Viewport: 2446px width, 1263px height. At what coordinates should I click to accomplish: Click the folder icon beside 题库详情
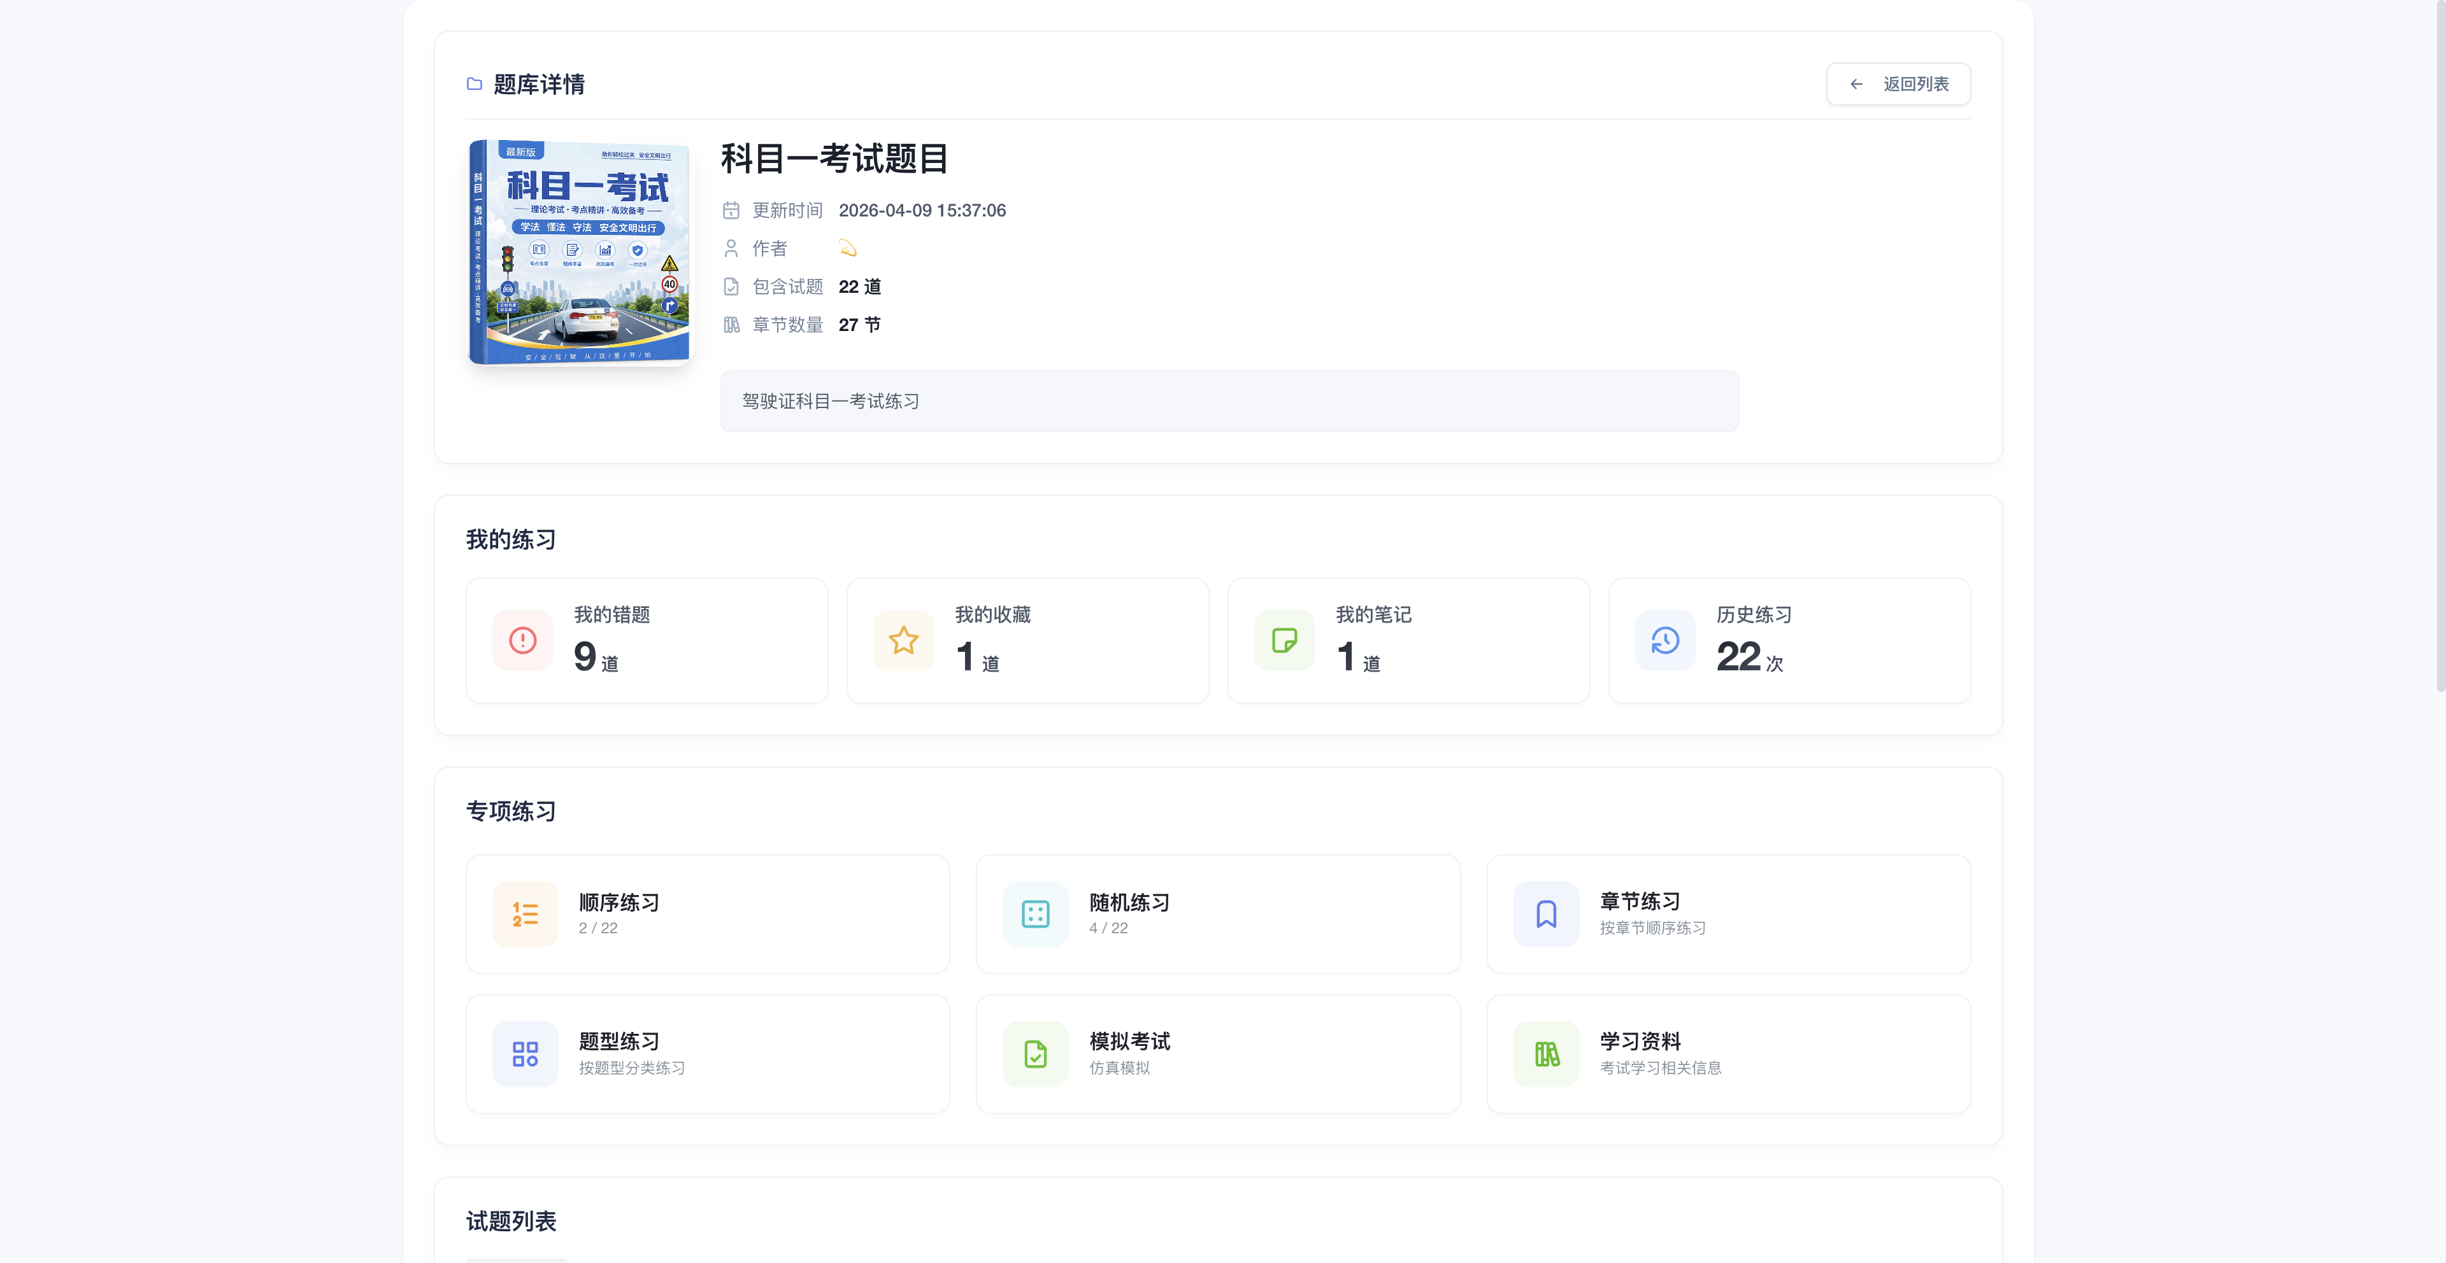474,85
